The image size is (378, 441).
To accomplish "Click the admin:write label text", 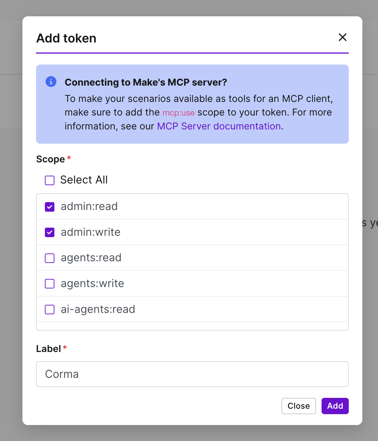I will click(90, 232).
